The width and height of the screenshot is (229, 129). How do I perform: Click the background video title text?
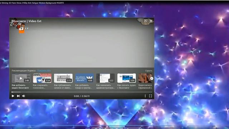[x=32, y=3]
